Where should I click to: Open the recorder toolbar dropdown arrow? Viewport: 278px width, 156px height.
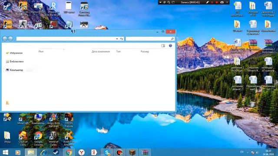point(160,2)
